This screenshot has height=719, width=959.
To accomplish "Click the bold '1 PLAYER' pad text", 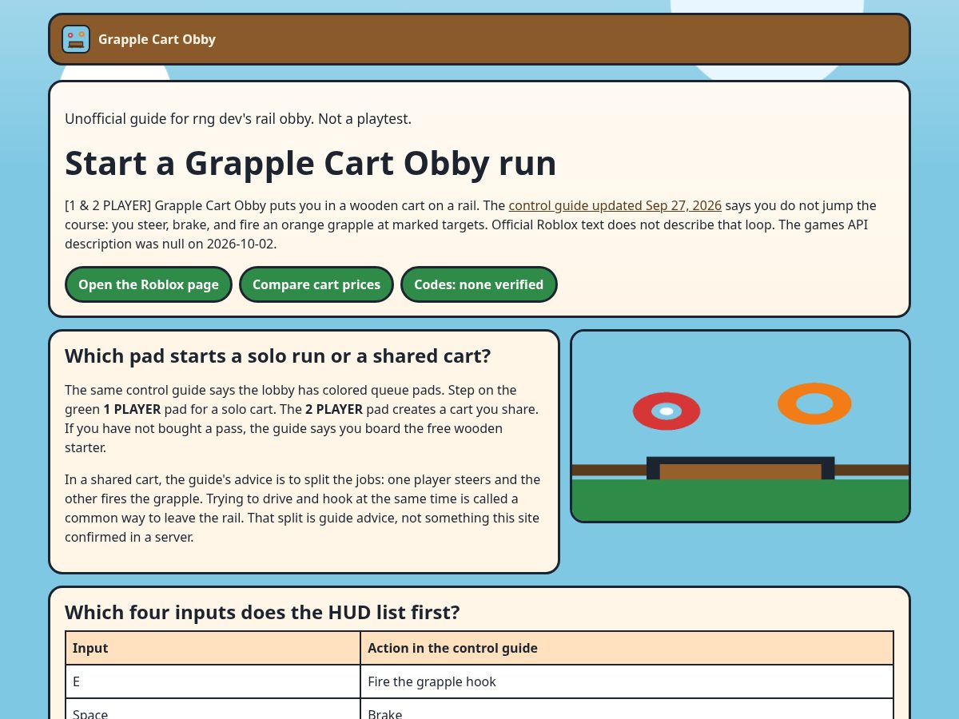I will [x=132, y=409].
